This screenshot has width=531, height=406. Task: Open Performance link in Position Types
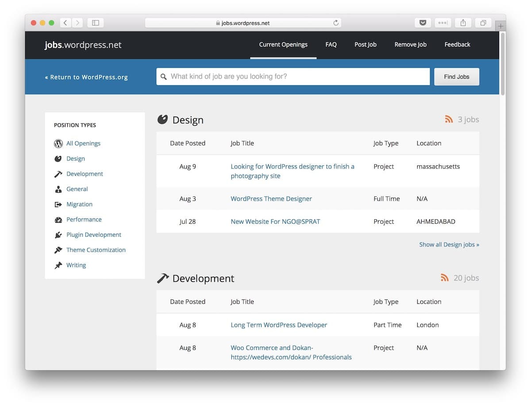point(84,219)
